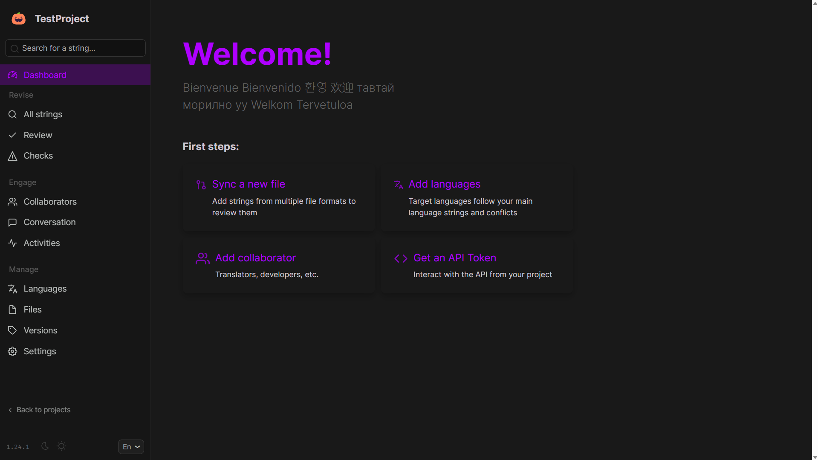Go back using the Back to projects chevron
This screenshot has height=460, width=818.
click(10, 410)
